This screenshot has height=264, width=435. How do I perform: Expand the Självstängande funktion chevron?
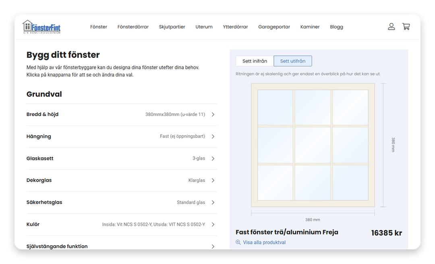coord(213,246)
